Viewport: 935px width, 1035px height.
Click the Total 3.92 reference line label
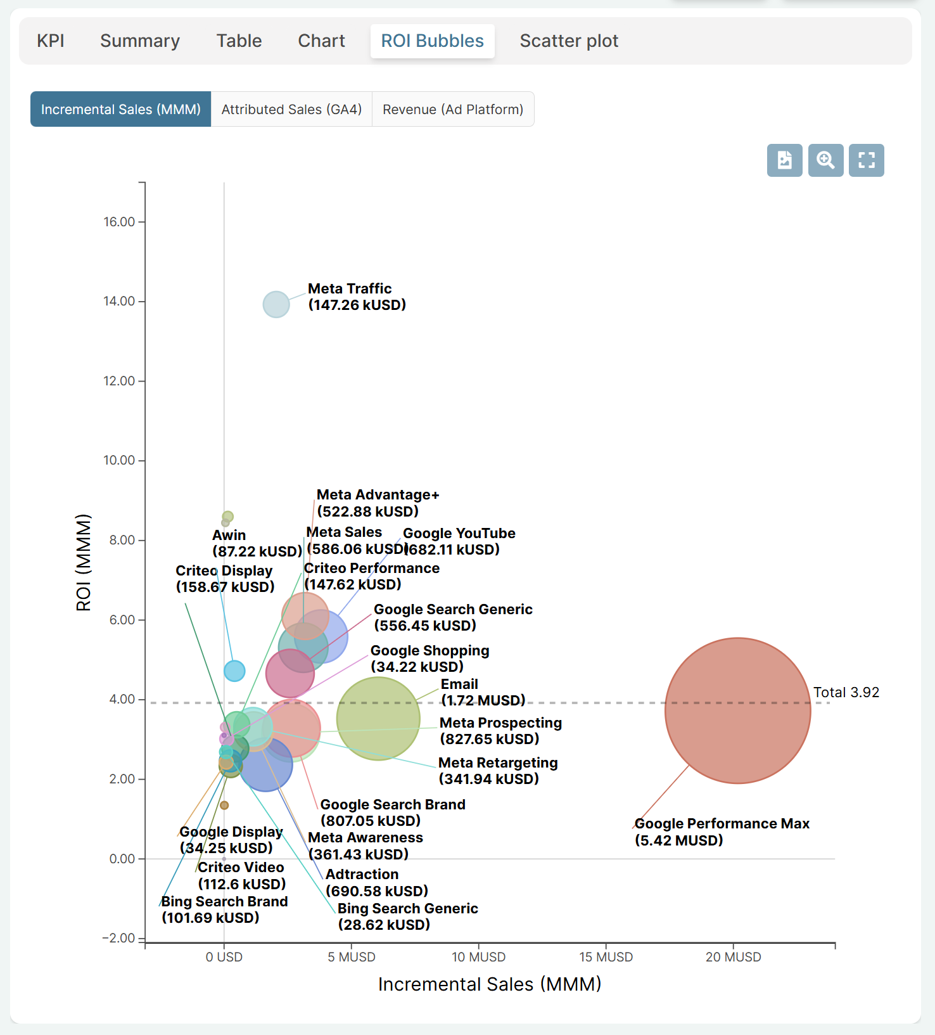[846, 692]
